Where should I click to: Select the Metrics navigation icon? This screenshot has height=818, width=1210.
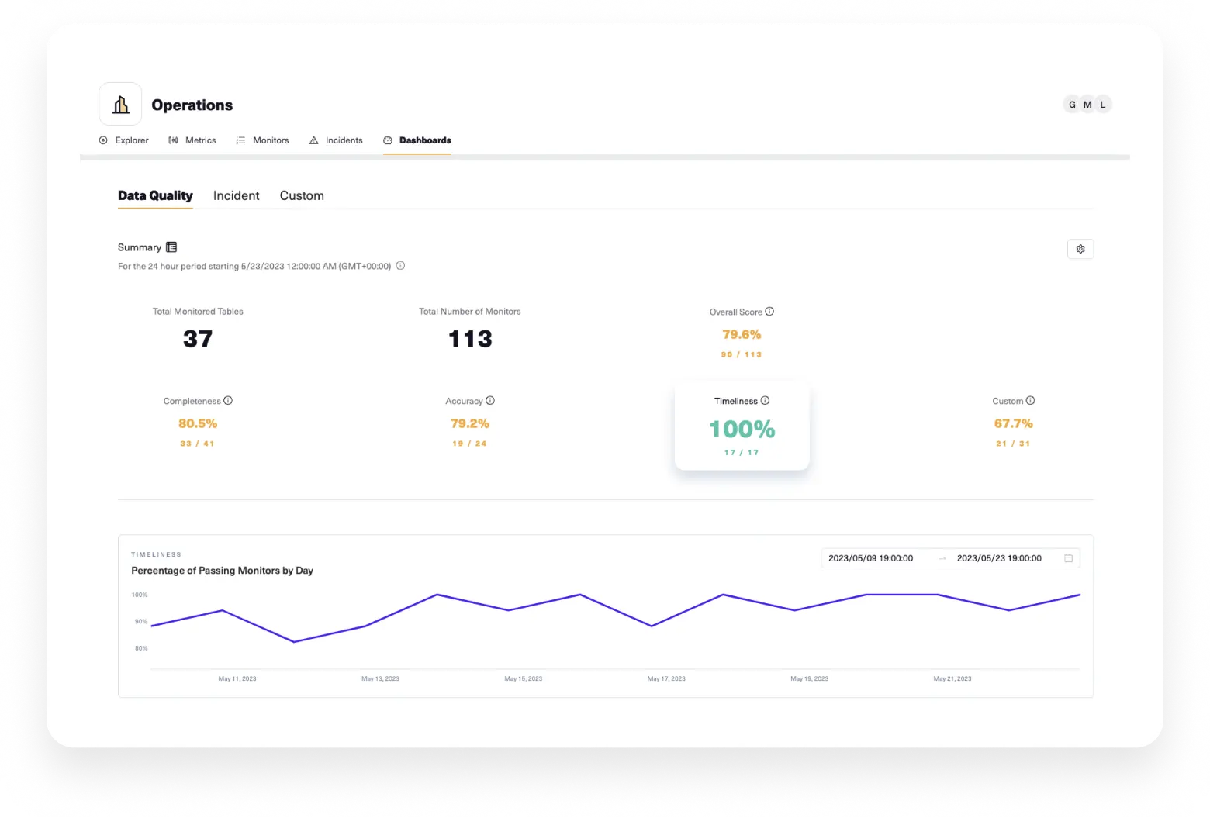173,140
